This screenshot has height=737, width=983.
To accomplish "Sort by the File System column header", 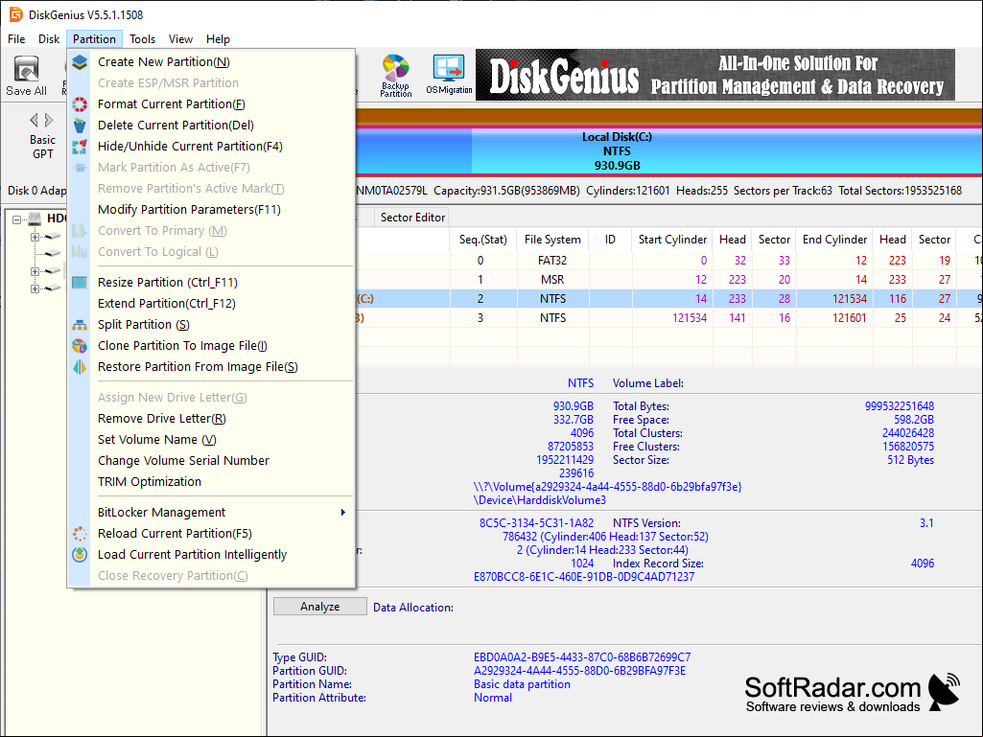I will (x=552, y=240).
